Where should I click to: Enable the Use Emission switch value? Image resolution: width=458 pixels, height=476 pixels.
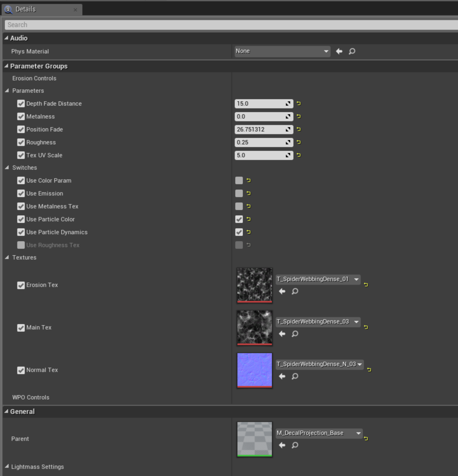click(239, 193)
